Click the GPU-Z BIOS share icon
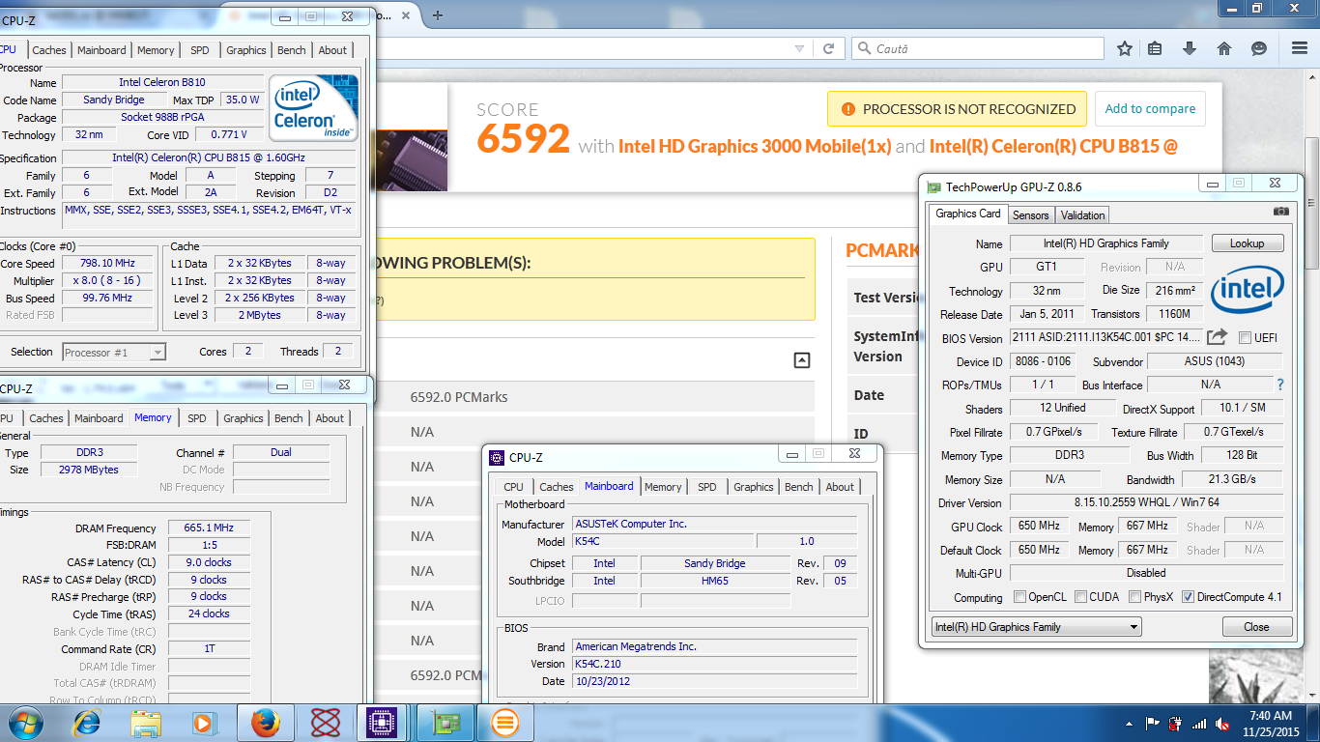Viewport: 1320px width, 742px height. pos(1218,336)
